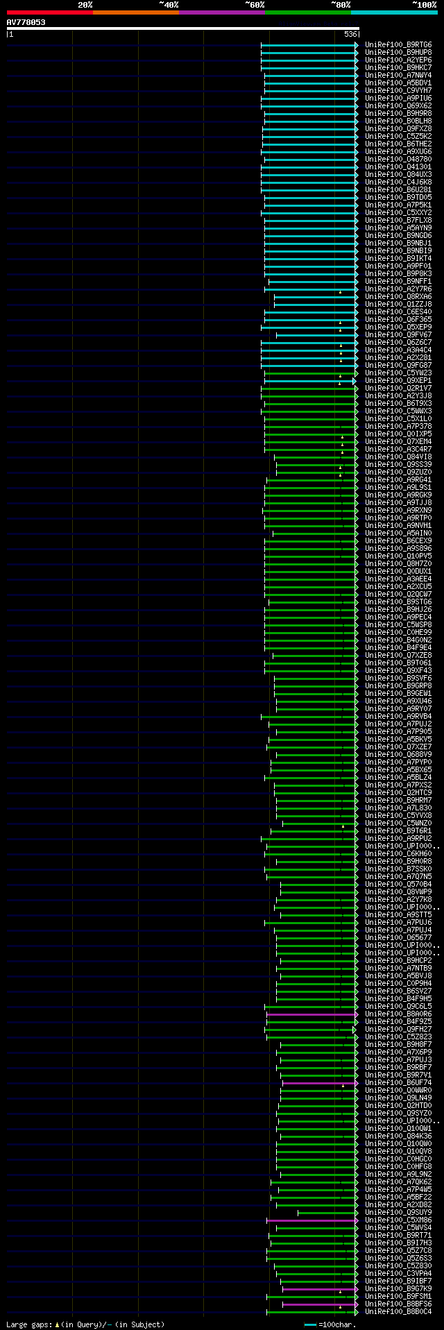
Task: Click the UniRef100_B6T9X3 label
Action: pyautogui.click(x=398, y=404)
